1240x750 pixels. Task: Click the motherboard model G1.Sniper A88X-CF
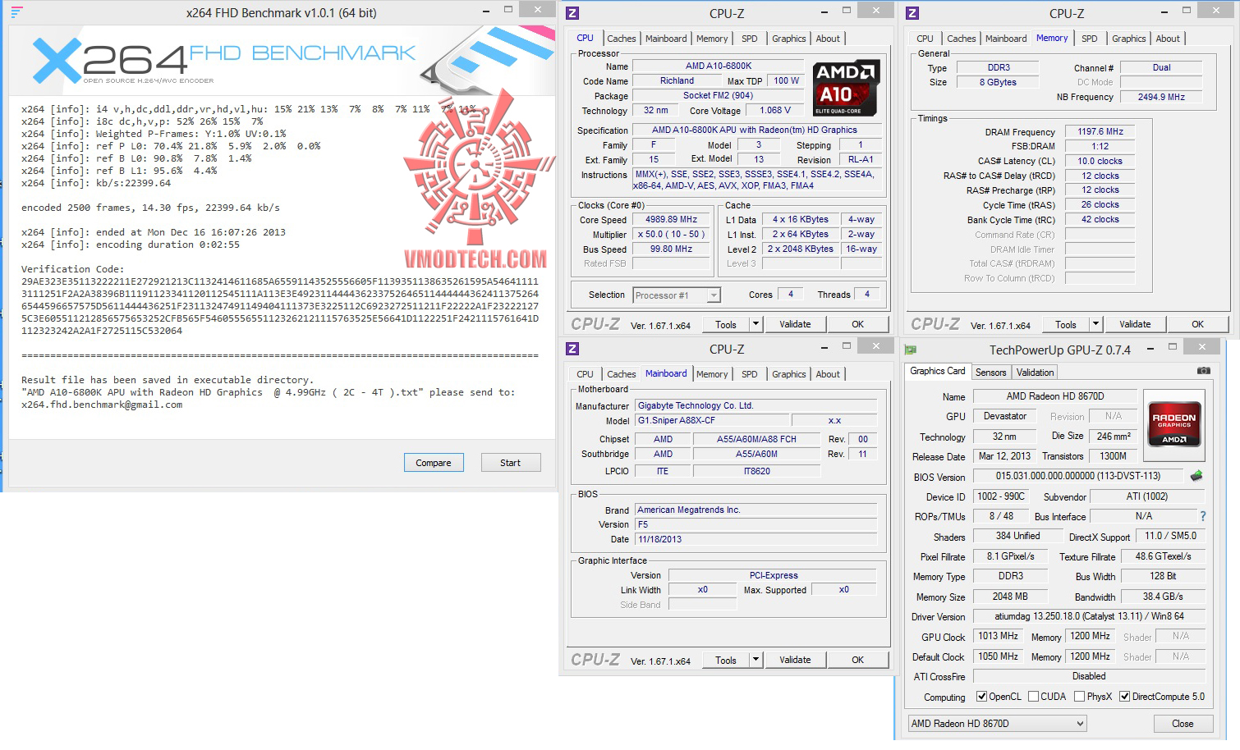712,421
